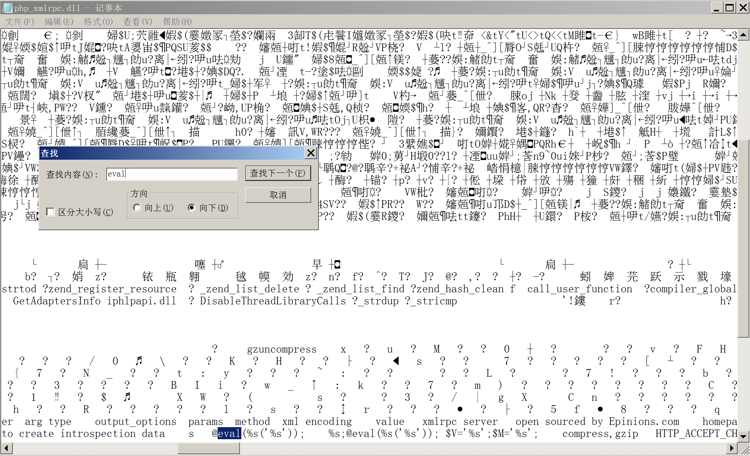
Task: Click the Notepad icon in the title bar
Action: coord(7,7)
